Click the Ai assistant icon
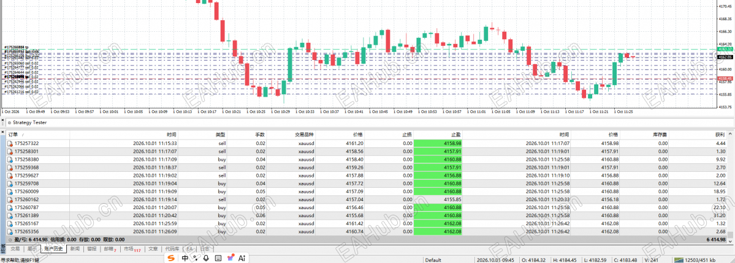Image resolution: width=735 pixels, height=263 pixels. [x=242, y=258]
